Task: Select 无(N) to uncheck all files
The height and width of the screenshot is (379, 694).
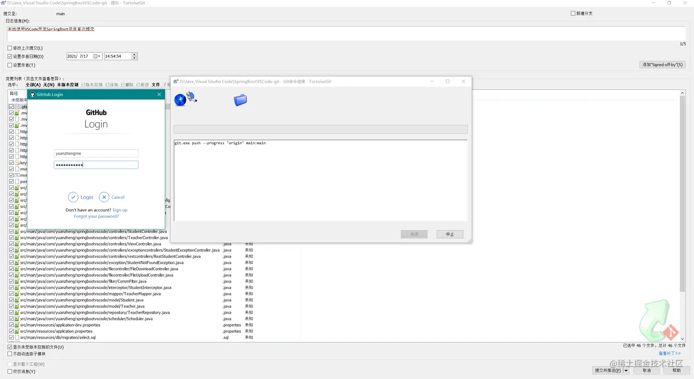Action: click(49, 85)
